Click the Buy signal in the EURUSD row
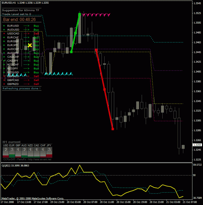The image size is (203, 205). tap(36, 26)
